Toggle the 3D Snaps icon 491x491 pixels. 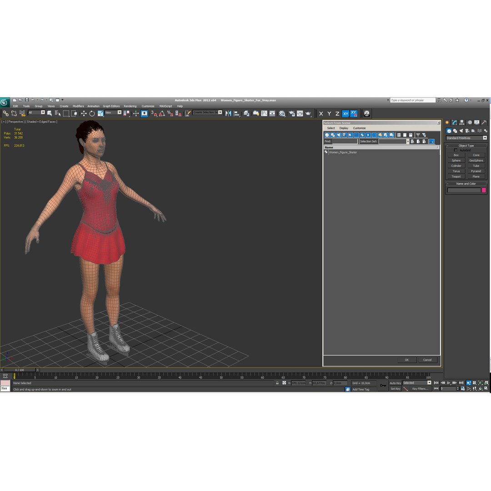pyautogui.click(x=154, y=113)
